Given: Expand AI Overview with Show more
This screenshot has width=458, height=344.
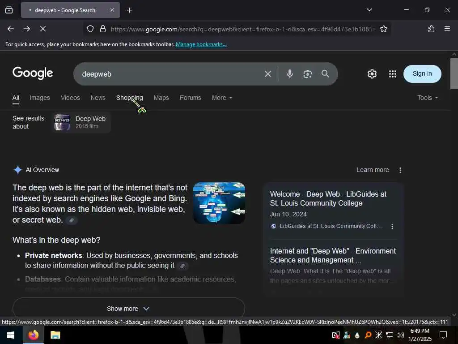Looking at the screenshot, I should coord(128,309).
